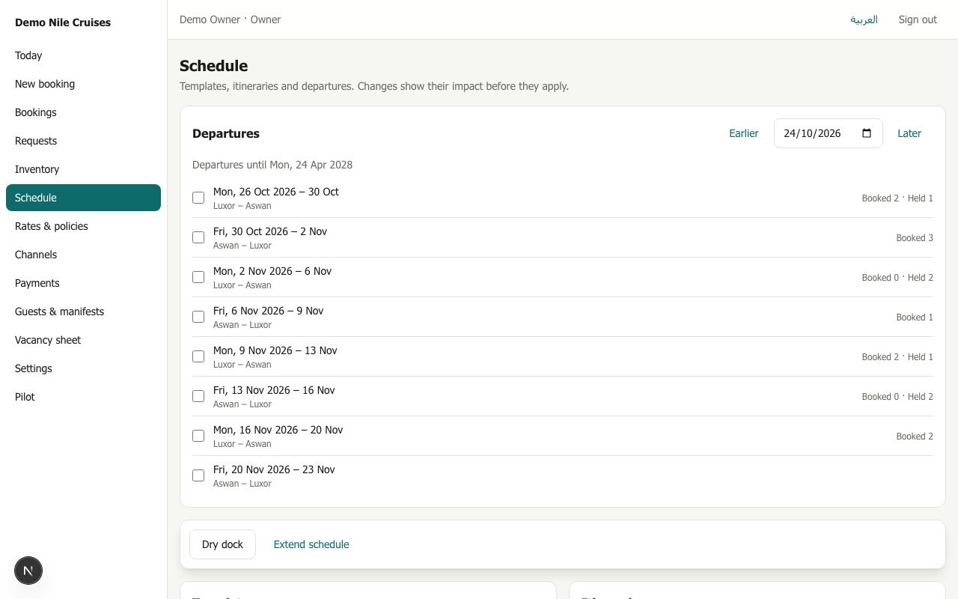Click the Dry dock button
958x599 pixels.
coord(222,544)
